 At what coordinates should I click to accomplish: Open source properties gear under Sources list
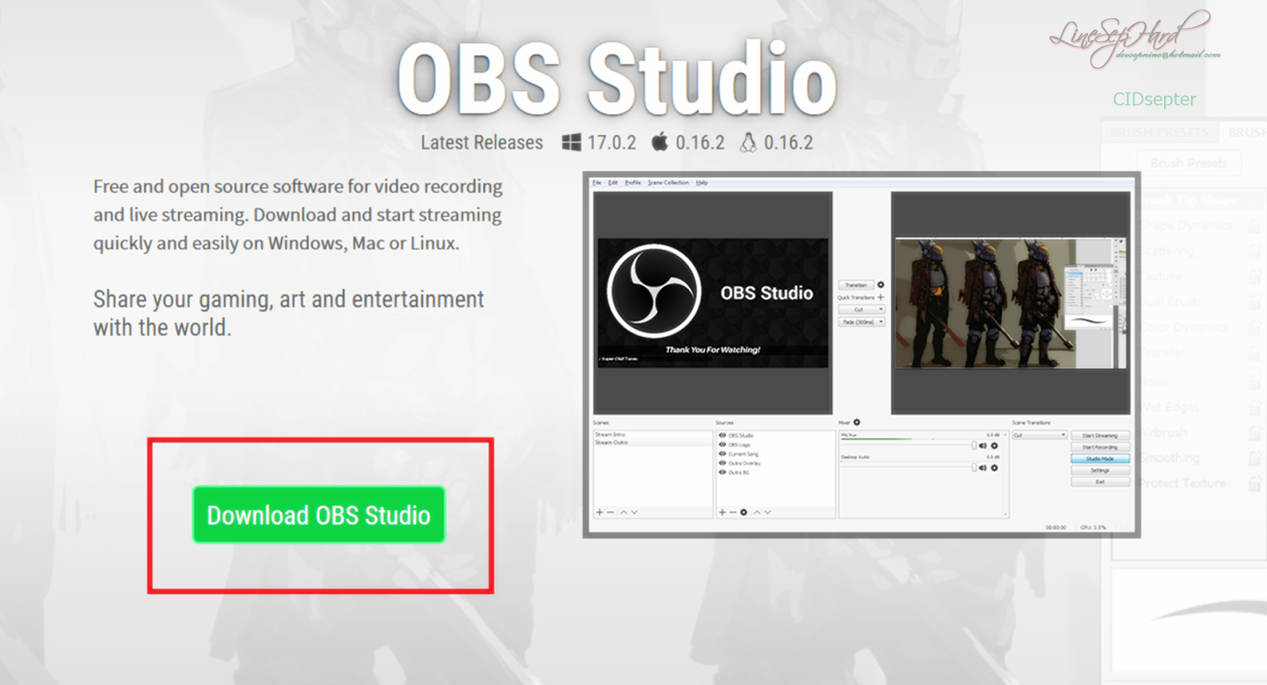tap(744, 513)
